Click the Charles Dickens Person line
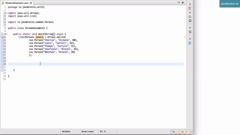 [53, 40]
